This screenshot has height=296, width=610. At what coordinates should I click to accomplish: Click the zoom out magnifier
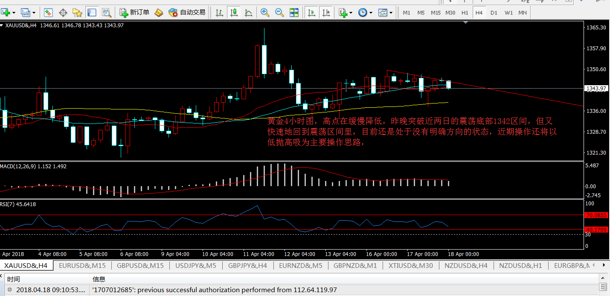pos(279,13)
